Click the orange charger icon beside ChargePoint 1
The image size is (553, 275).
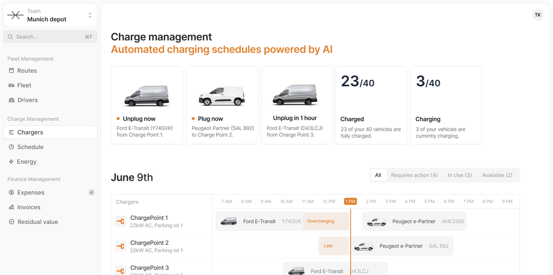point(120,221)
